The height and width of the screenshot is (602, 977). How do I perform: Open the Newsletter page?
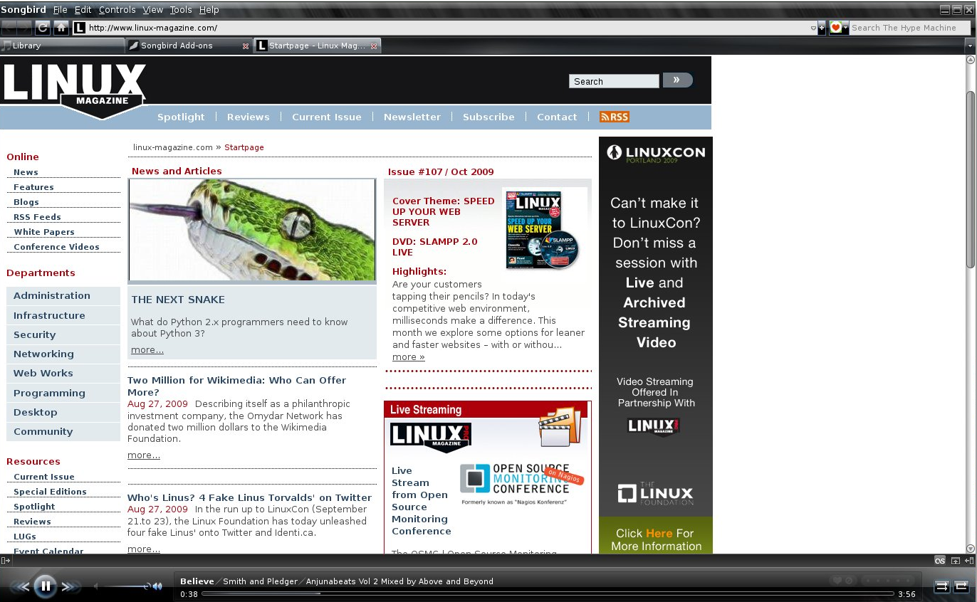click(412, 117)
